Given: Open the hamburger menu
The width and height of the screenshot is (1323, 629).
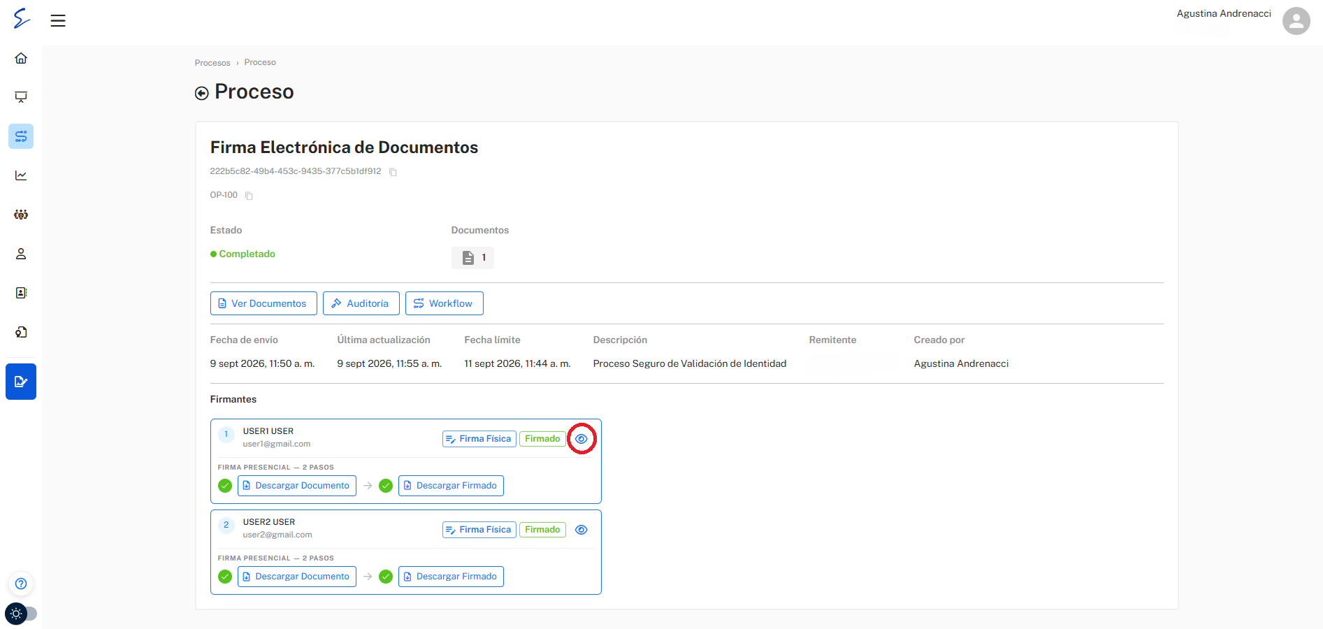Looking at the screenshot, I should [58, 20].
